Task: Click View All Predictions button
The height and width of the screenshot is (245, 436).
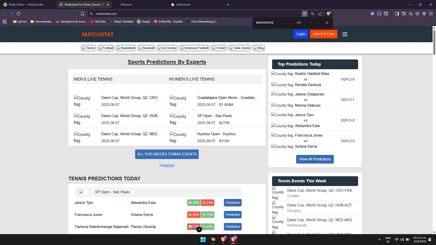Action: pos(315,159)
